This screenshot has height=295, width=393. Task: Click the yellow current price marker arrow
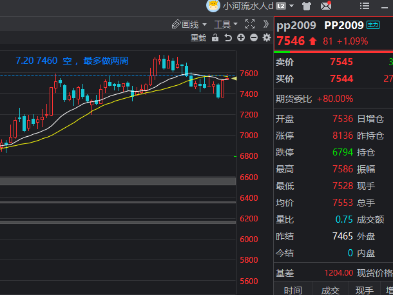pos(234,79)
